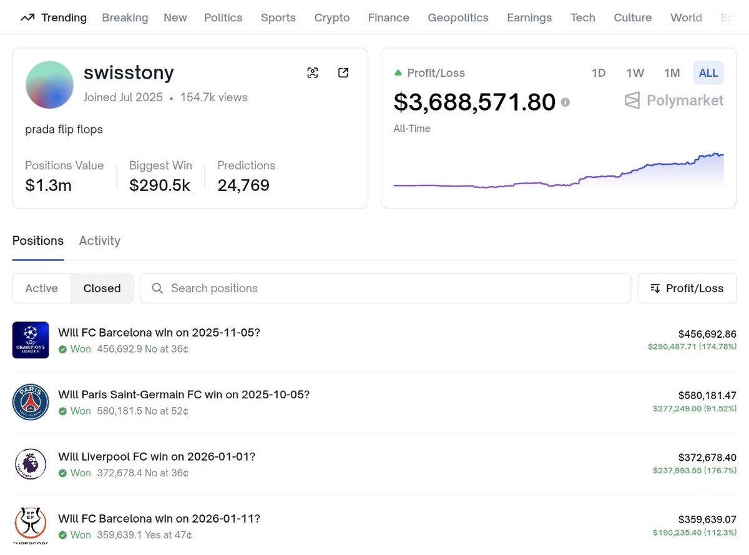
Task: Open the Earnings category
Action: point(529,17)
